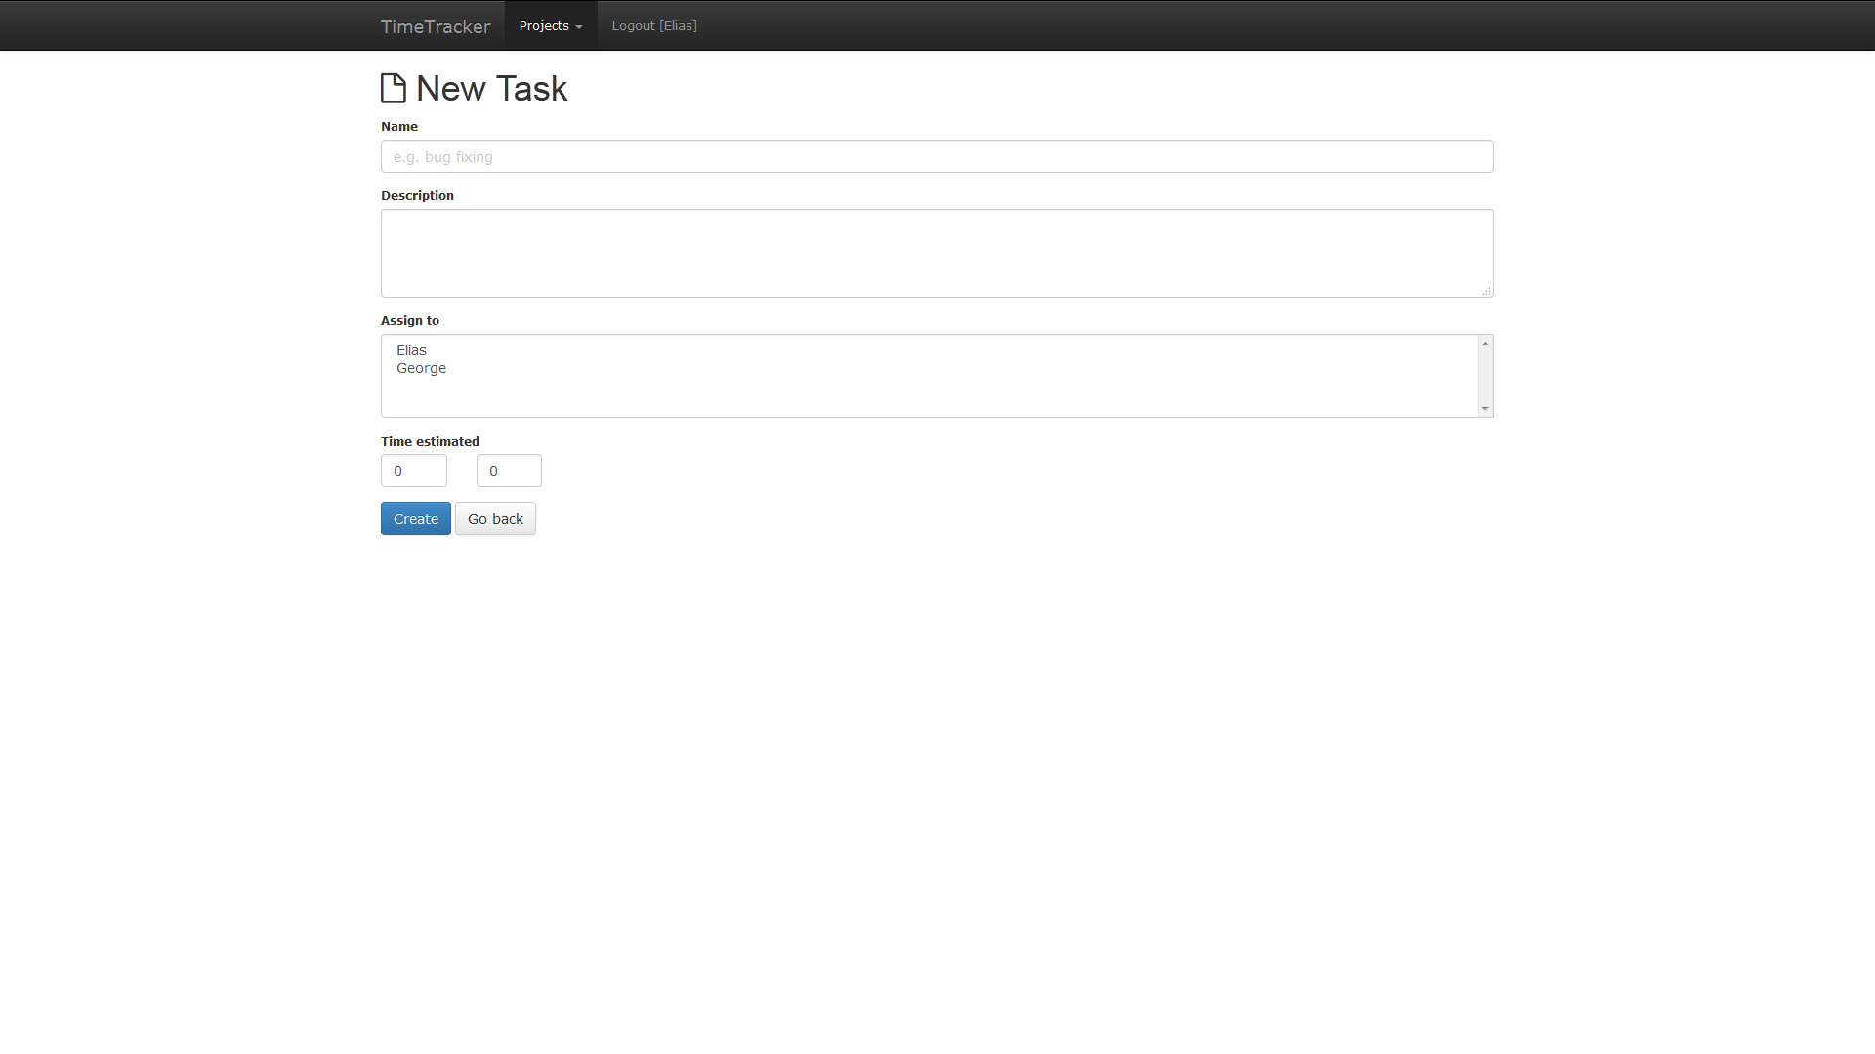Expand the Projects dropdown menu

coord(551,26)
